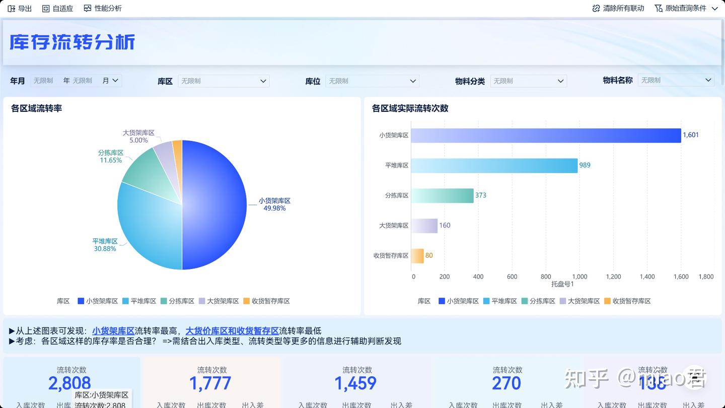Click the 2,808 流转次数 value
Screen dimensions: 725x408
[x=69, y=384]
